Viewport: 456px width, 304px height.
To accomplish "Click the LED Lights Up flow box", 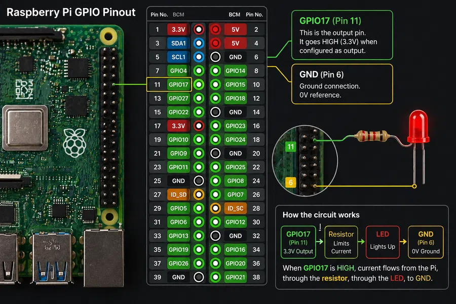I will pos(383,242).
